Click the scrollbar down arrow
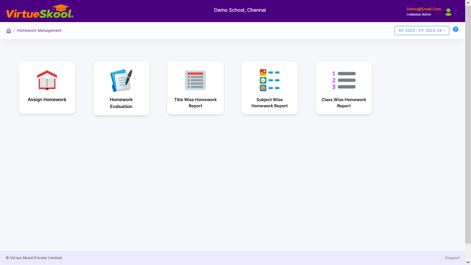This screenshot has height=265, width=471. tap(468, 262)
